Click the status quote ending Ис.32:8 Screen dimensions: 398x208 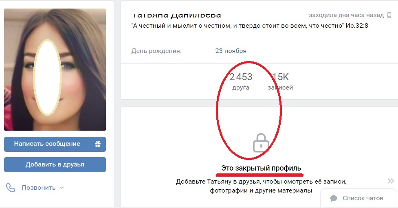pos(250,26)
